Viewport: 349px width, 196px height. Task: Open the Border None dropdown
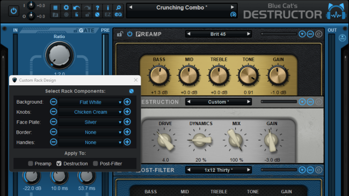tap(90, 132)
